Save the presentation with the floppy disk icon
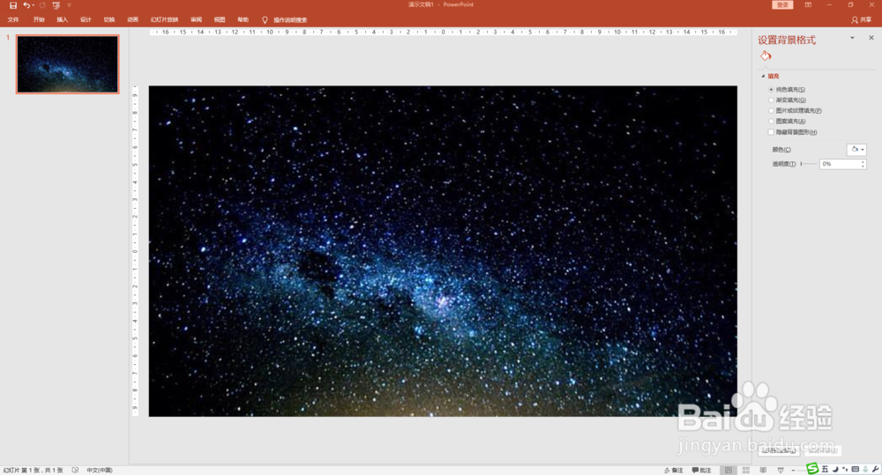882x475 pixels. (13, 5)
